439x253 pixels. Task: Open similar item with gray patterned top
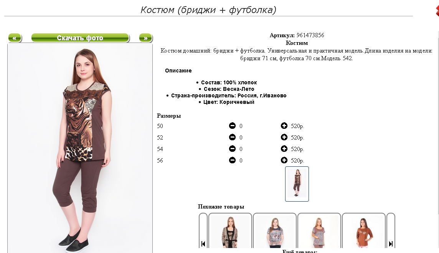click(275, 231)
